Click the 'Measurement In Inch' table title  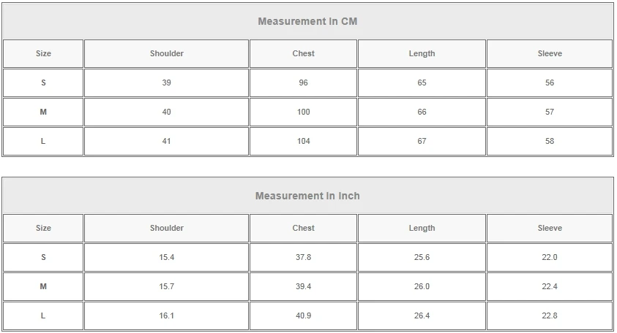click(307, 196)
